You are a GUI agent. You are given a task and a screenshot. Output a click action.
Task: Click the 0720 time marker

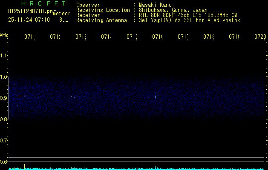pyautogui.click(x=260, y=37)
